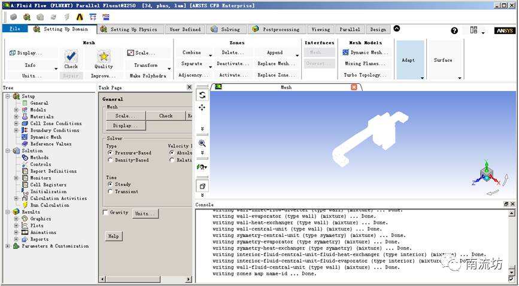Close the Mesh graphics window tab
This screenshot has width=519, height=286.
click(x=354, y=87)
